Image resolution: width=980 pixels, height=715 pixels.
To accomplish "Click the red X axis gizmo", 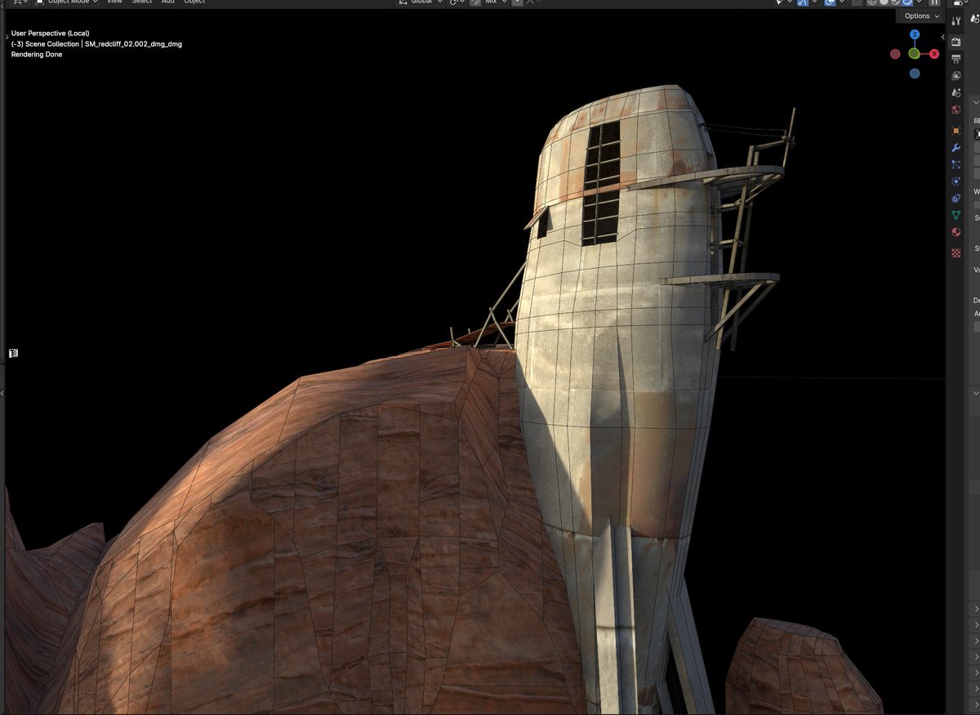I will coord(933,54).
